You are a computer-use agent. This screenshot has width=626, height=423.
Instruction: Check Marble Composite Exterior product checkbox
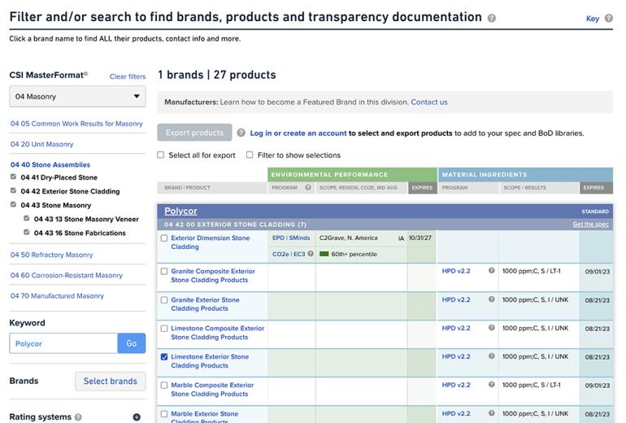click(164, 385)
